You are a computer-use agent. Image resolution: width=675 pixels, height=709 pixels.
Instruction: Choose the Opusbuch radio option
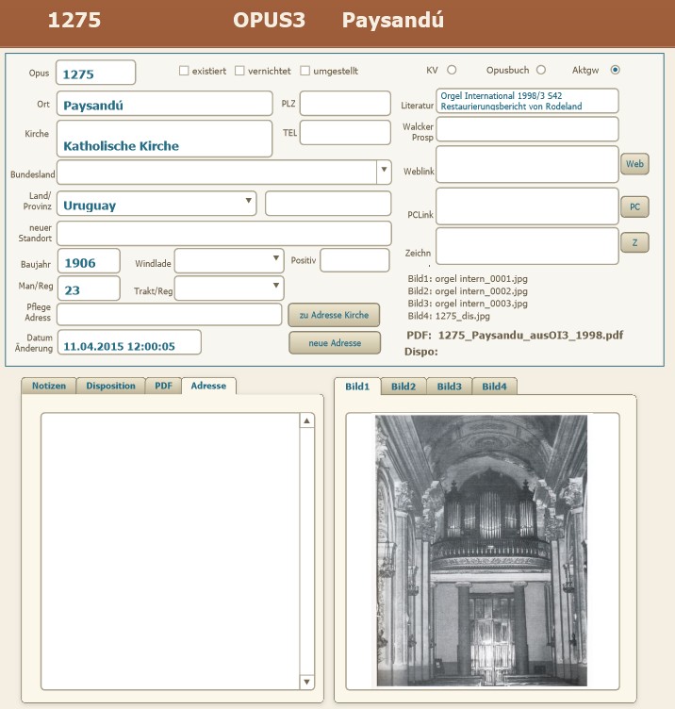click(540, 70)
